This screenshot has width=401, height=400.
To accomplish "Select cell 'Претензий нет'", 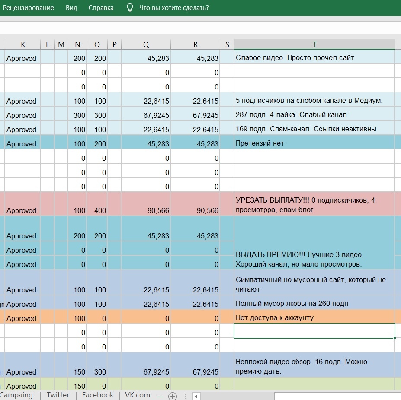I will point(314,143).
